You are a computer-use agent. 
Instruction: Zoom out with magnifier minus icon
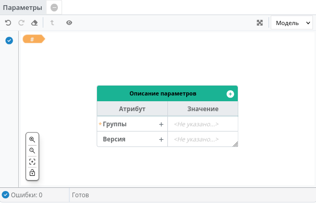(x=32, y=151)
